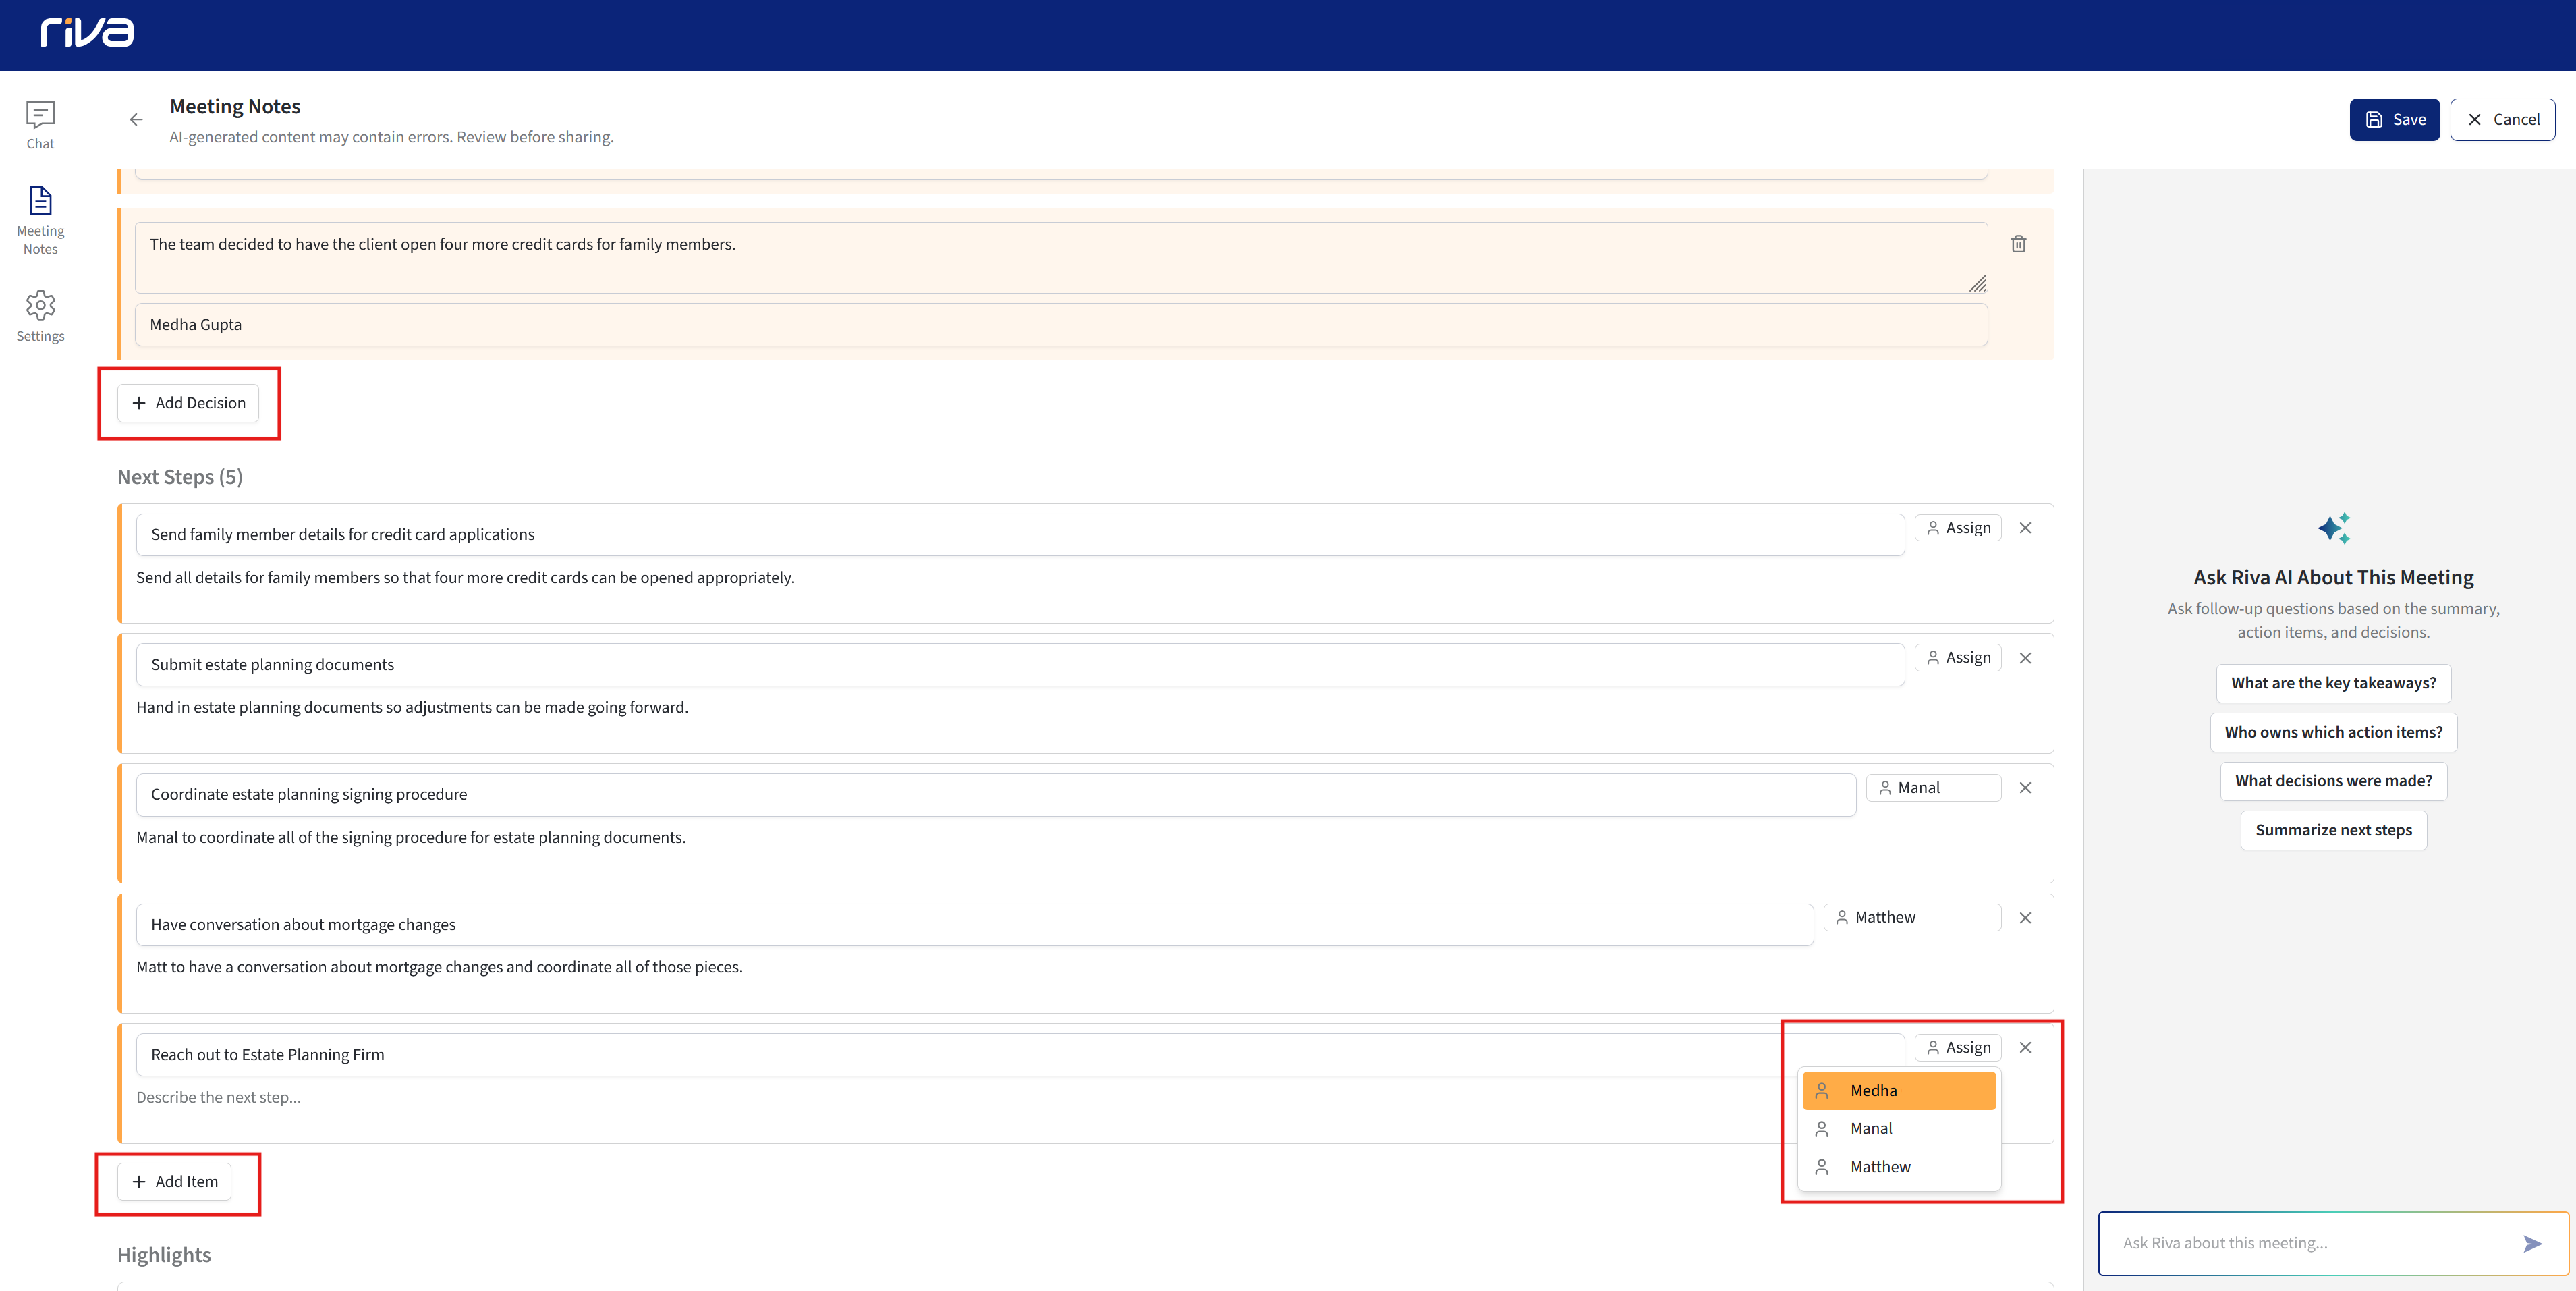The width and height of the screenshot is (2576, 1291).
Task: Remove the 'Submit estate planning documents' step
Action: tap(2025, 658)
